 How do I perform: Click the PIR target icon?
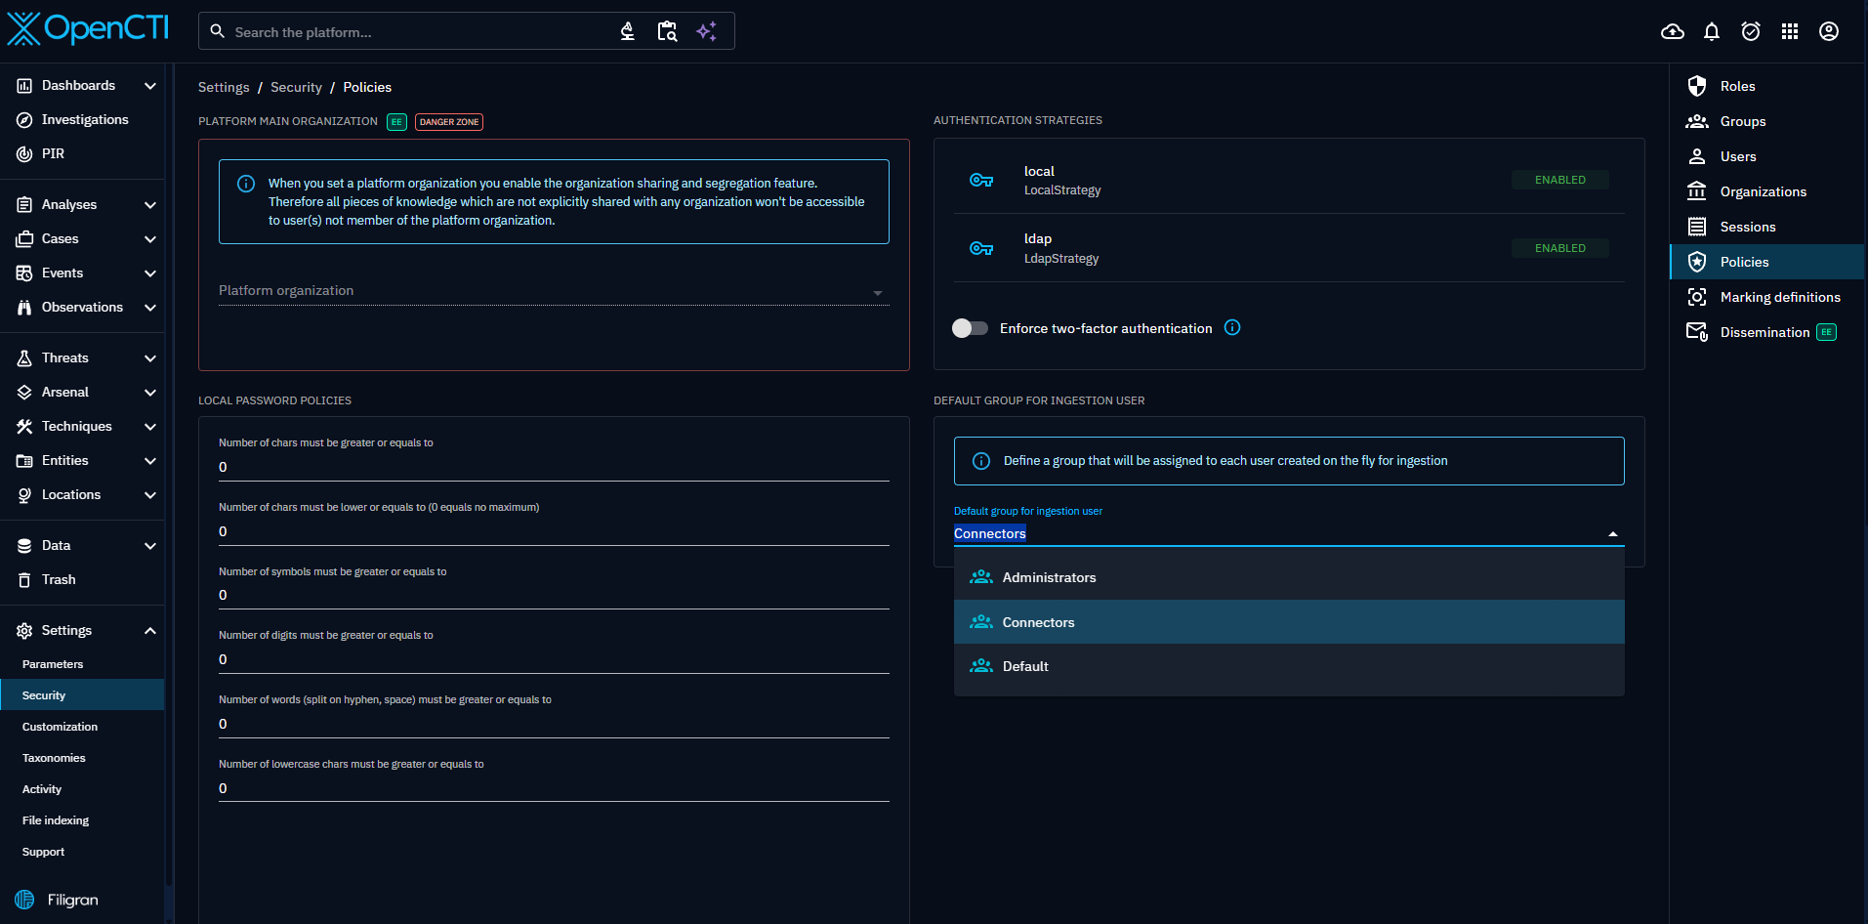(x=24, y=153)
